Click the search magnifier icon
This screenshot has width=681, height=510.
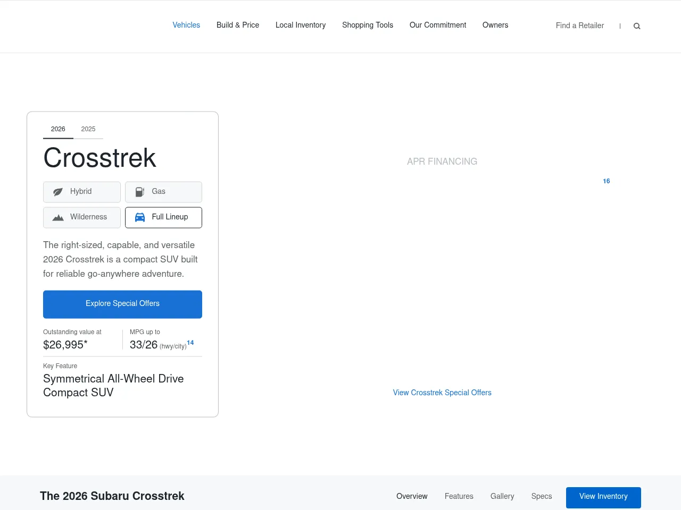click(637, 26)
